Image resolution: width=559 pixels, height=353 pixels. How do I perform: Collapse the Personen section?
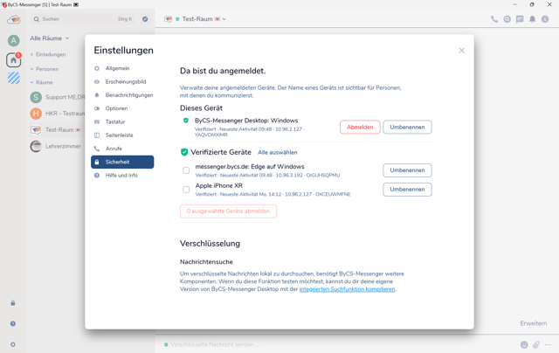tap(46, 68)
